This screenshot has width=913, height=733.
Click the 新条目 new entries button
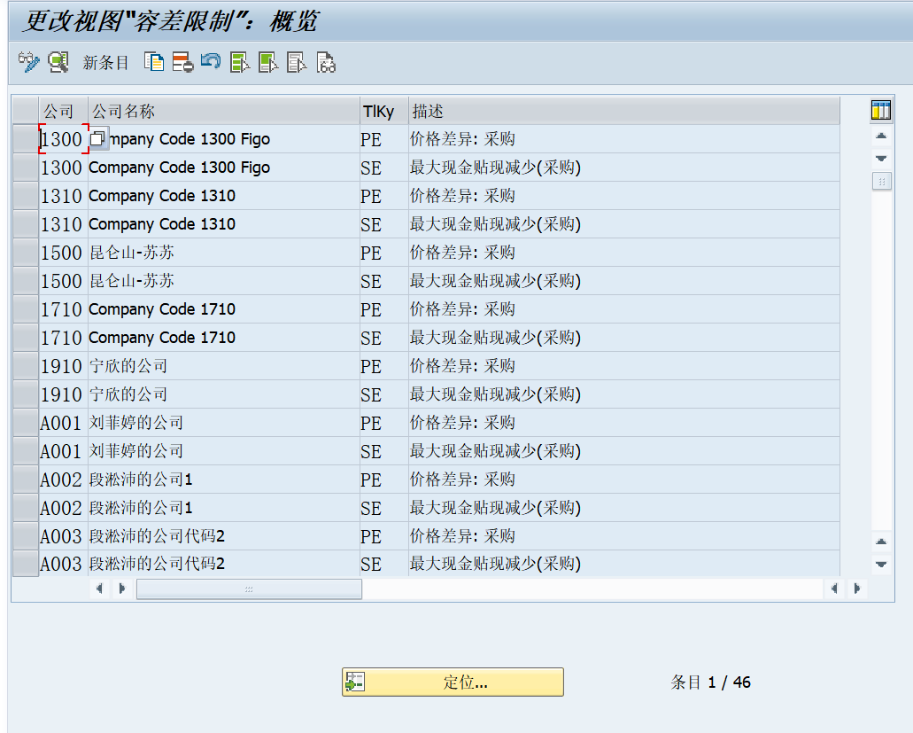(105, 62)
